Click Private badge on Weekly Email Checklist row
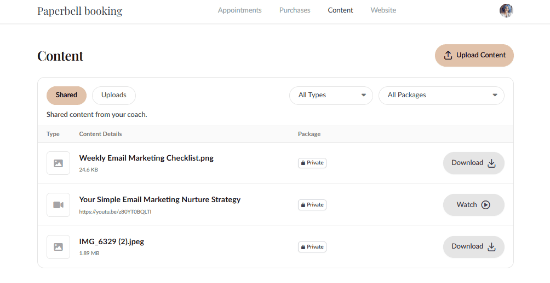The height and width of the screenshot is (283, 550). pos(312,163)
